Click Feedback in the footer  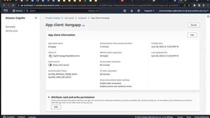pyautogui.click(x=21, y=117)
